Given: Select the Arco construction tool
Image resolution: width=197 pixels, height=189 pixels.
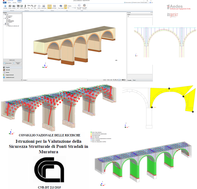Looking at the screenshot, I should click(32, 7).
